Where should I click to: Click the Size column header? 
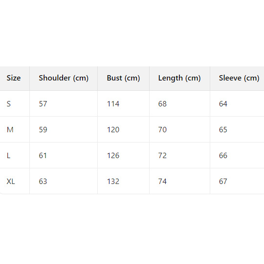[x=14, y=78]
